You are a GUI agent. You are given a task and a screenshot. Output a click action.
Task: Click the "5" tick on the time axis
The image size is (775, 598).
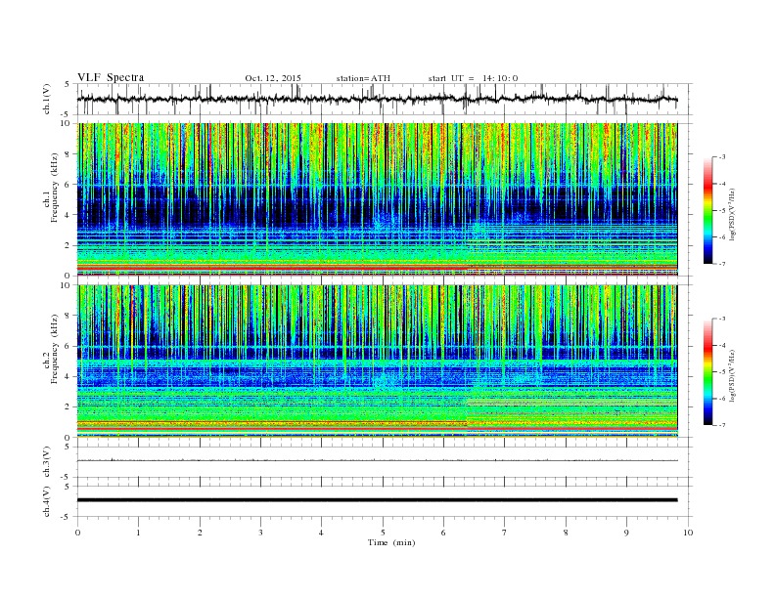(x=383, y=533)
